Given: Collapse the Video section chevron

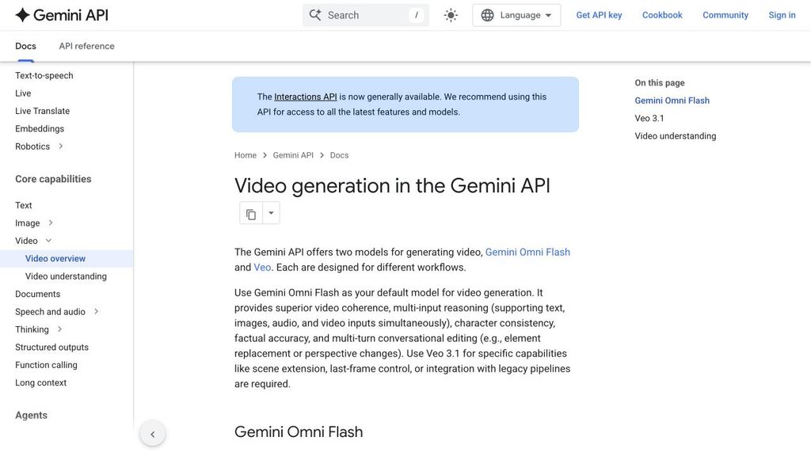Looking at the screenshot, I should [x=48, y=241].
